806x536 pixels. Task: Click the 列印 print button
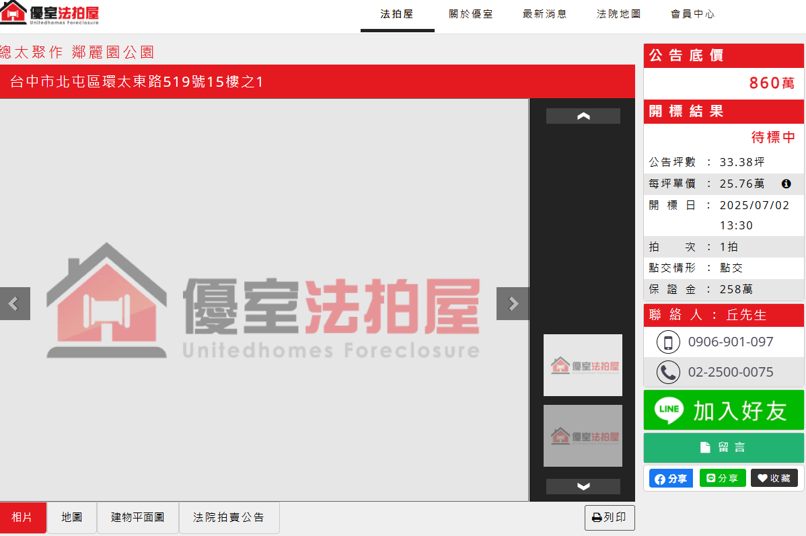pyautogui.click(x=609, y=517)
